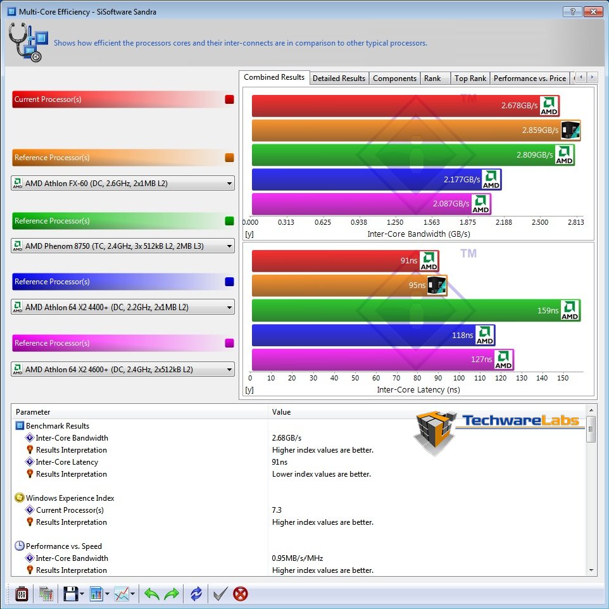Click AMD logo on the 2.087GB/s bar
Screen dimensions: 609x609
pyautogui.click(x=480, y=203)
